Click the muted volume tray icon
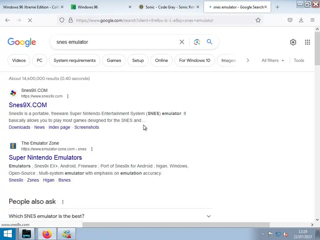320x240 pixels. coord(286,234)
